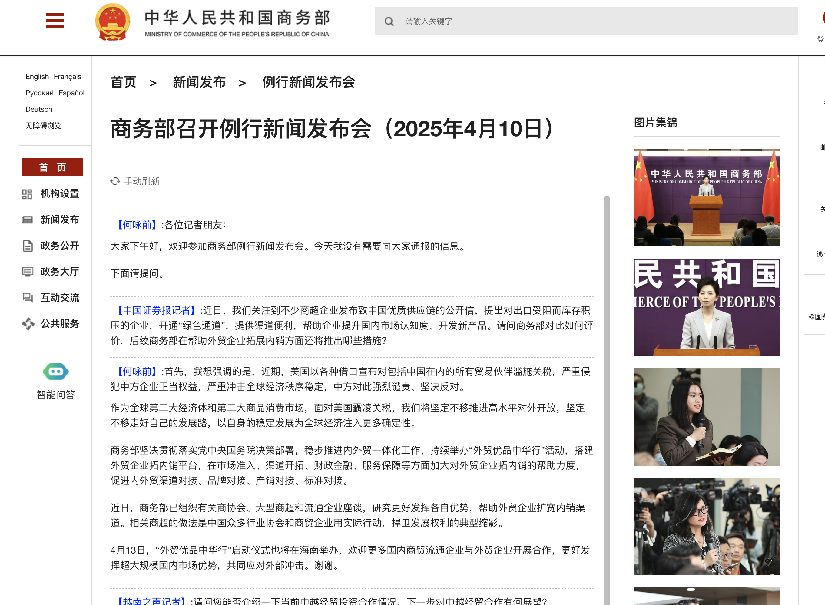Click the 公共服务 icon
The image size is (825, 605).
(x=28, y=324)
